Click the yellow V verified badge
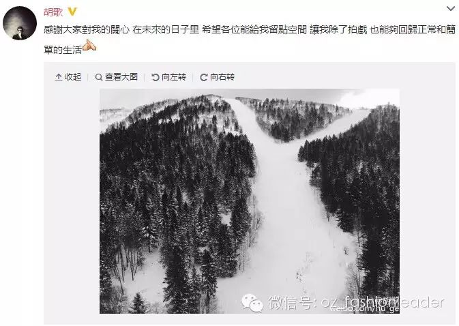 [72, 12]
